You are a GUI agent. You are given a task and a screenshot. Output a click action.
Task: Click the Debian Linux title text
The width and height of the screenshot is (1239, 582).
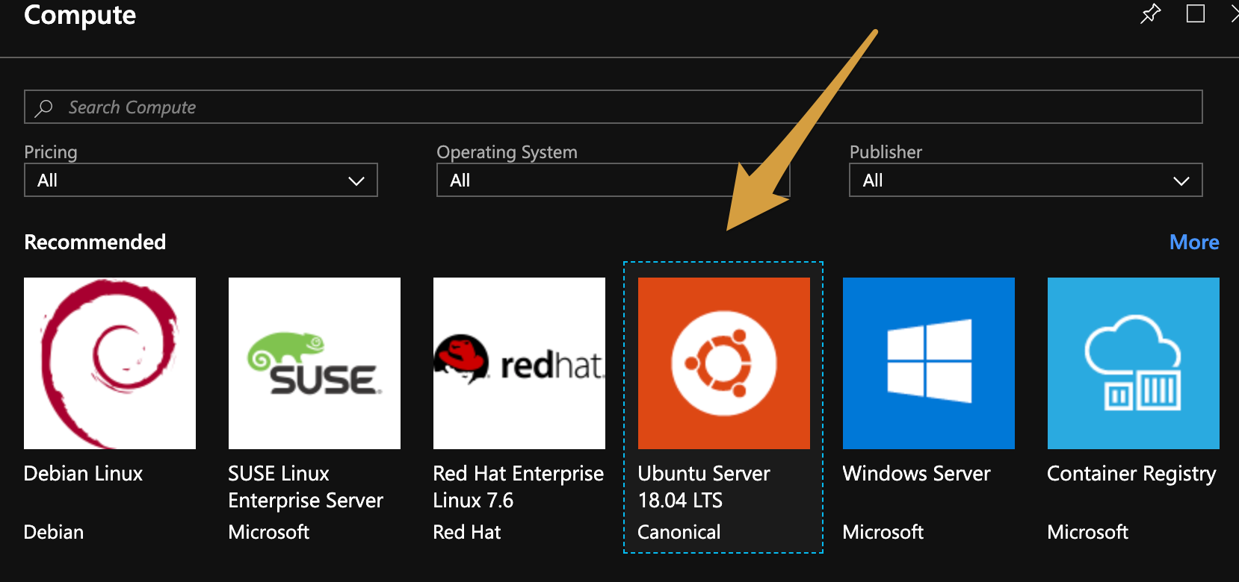[83, 474]
